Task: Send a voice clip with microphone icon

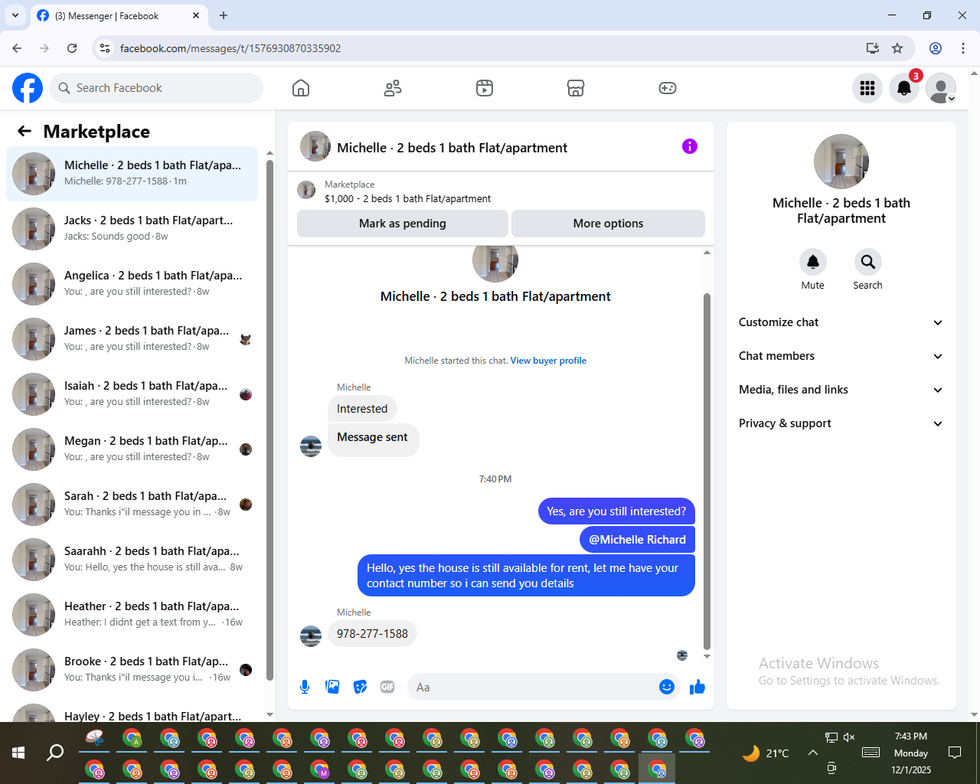Action: point(305,687)
